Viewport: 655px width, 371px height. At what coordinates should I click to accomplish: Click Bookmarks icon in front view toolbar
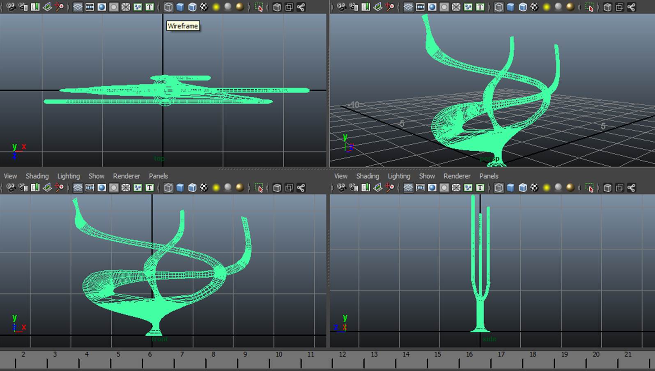[35, 188]
